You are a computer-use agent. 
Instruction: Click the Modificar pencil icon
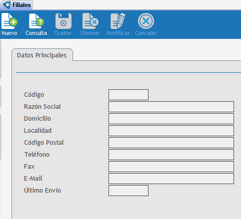point(118,21)
